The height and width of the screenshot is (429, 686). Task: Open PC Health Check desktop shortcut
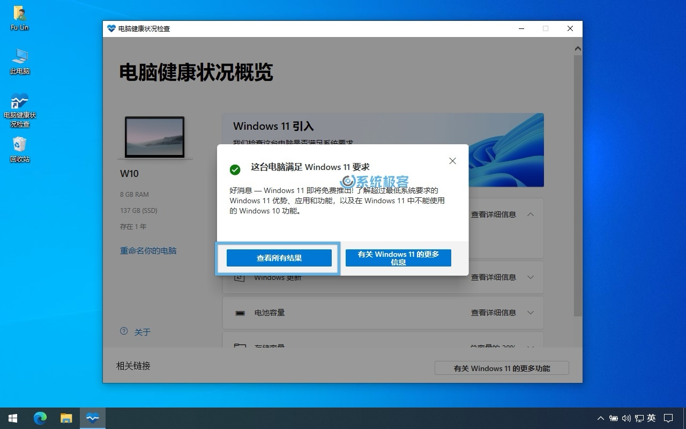(20, 110)
